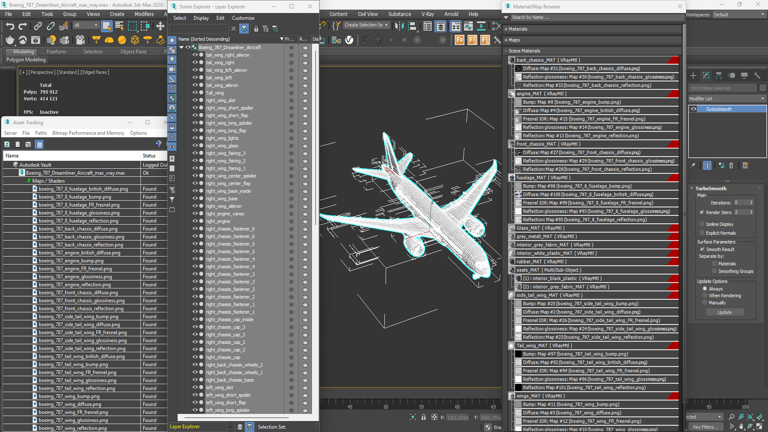Open the Modifier List dropdown
The width and height of the screenshot is (768, 432).
point(727,98)
